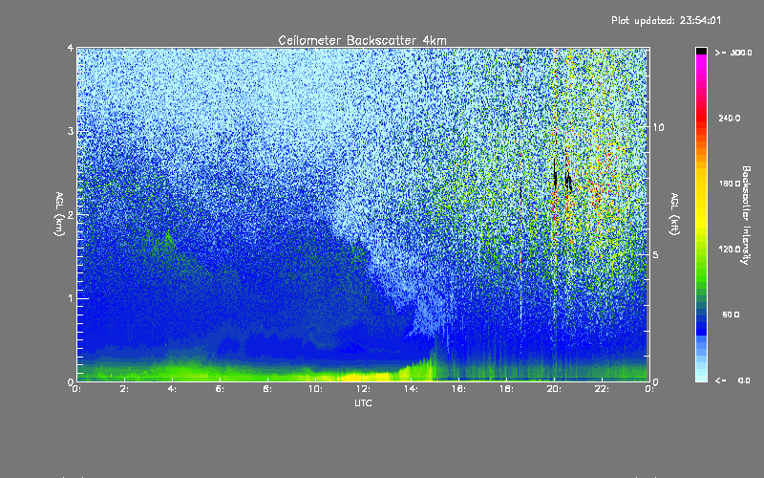
Task: Click the '6:' tick on time axis
Action: 221,389
